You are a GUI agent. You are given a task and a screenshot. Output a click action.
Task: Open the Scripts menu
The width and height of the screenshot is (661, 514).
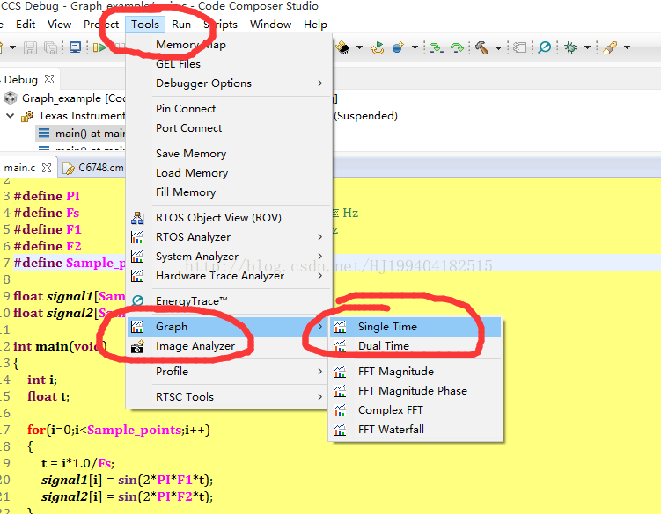(220, 25)
